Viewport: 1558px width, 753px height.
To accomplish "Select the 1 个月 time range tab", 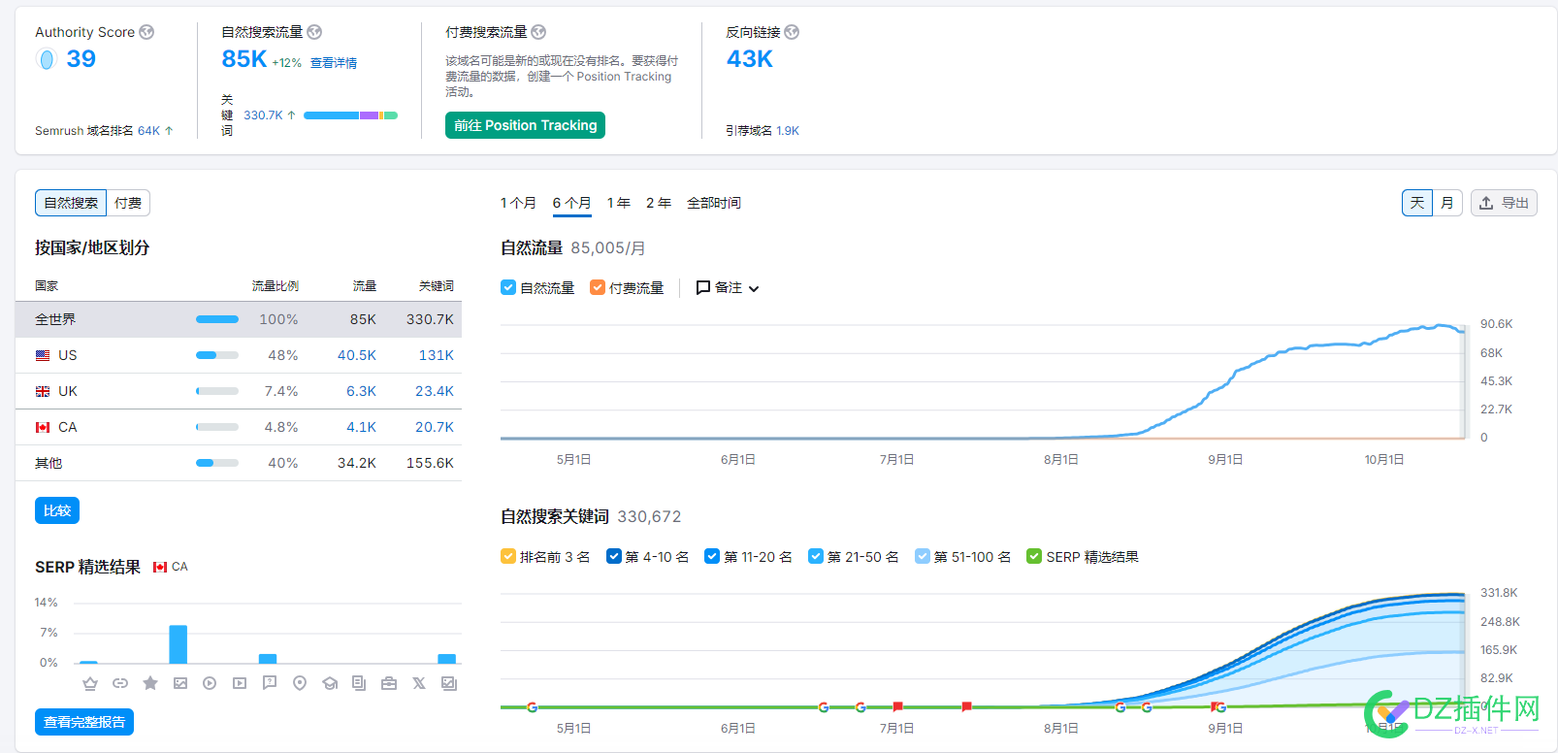I will pyautogui.click(x=518, y=203).
